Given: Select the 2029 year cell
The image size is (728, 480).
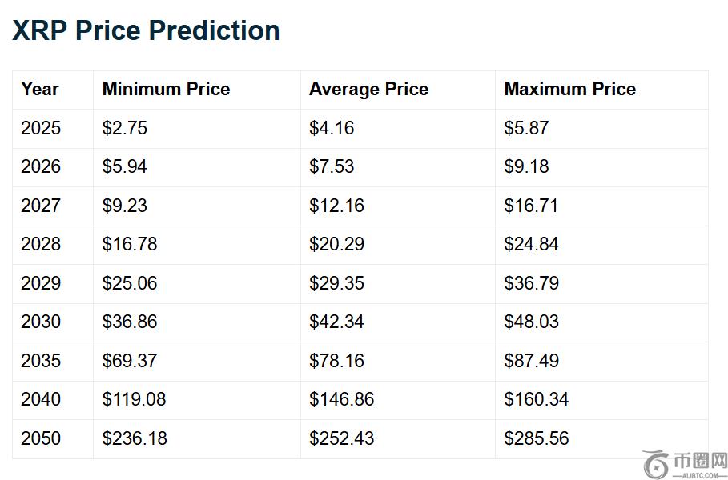Looking at the screenshot, I should pyautogui.click(x=41, y=283).
